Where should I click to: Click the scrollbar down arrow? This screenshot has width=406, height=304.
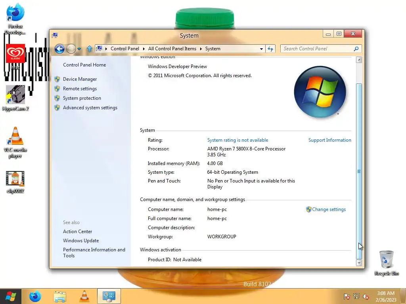359,263
